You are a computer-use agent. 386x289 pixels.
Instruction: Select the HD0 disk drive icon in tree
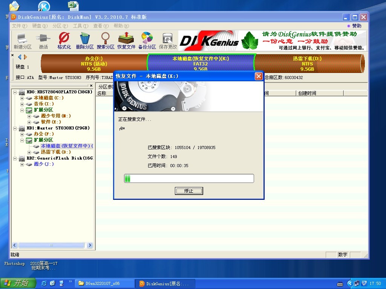pyautogui.click(x=22, y=92)
